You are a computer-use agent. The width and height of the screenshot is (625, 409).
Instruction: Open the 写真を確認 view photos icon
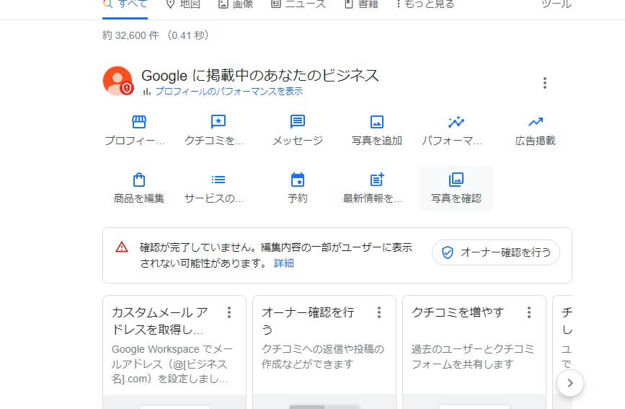[x=456, y=180]
